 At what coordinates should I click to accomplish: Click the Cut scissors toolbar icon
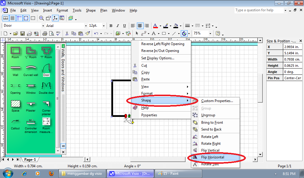coord(67,34)
